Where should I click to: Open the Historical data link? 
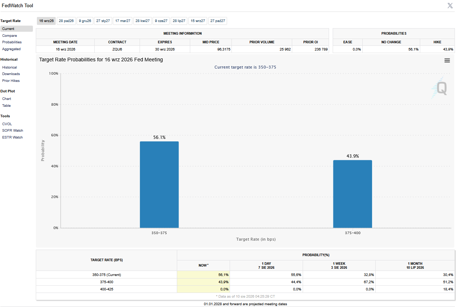tap(9, 67)
